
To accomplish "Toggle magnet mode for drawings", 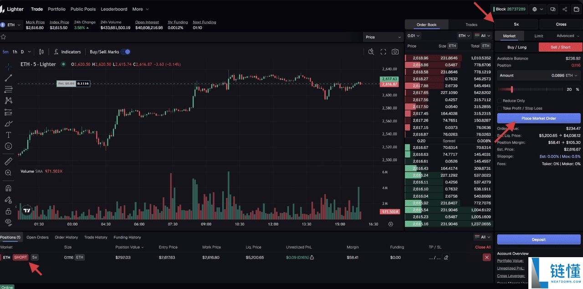I will [x=8, y=188].
